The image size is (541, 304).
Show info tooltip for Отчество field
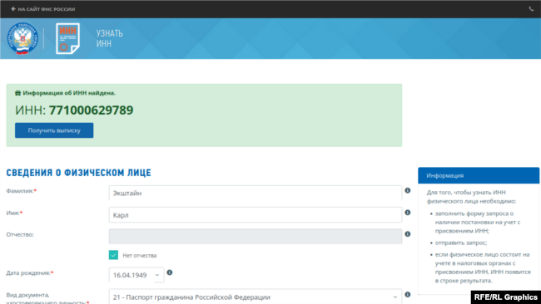408,234
